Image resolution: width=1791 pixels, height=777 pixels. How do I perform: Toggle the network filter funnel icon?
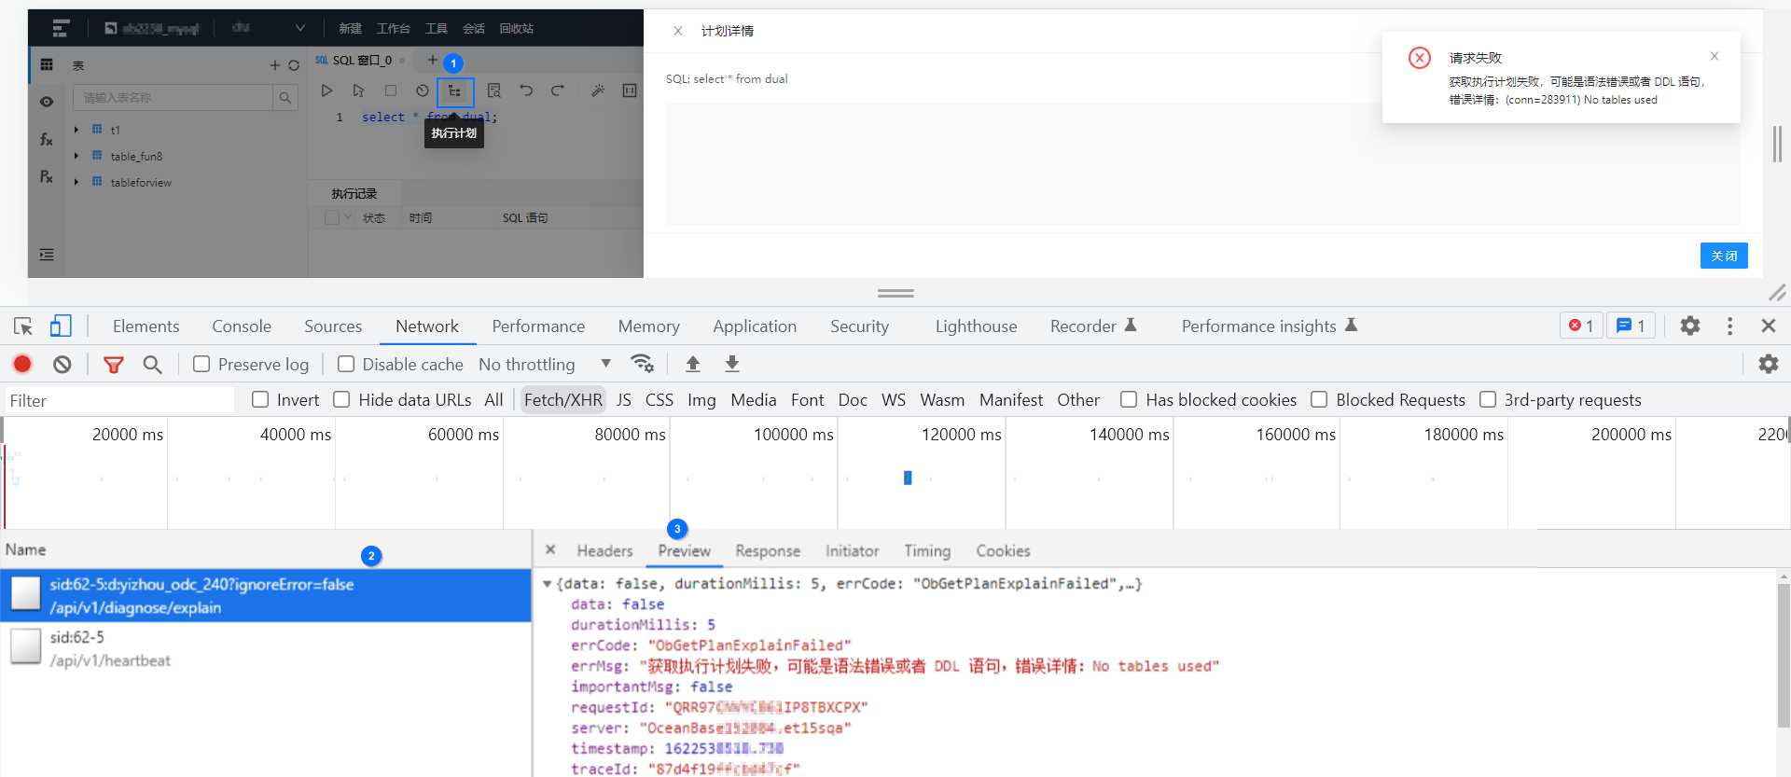pyautogui.click(x=114, y=365)
